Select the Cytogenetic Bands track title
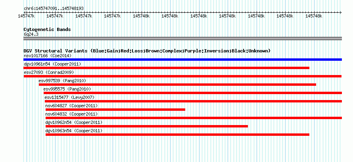Screen dimensions: 353x162 (x=47, y=29)
